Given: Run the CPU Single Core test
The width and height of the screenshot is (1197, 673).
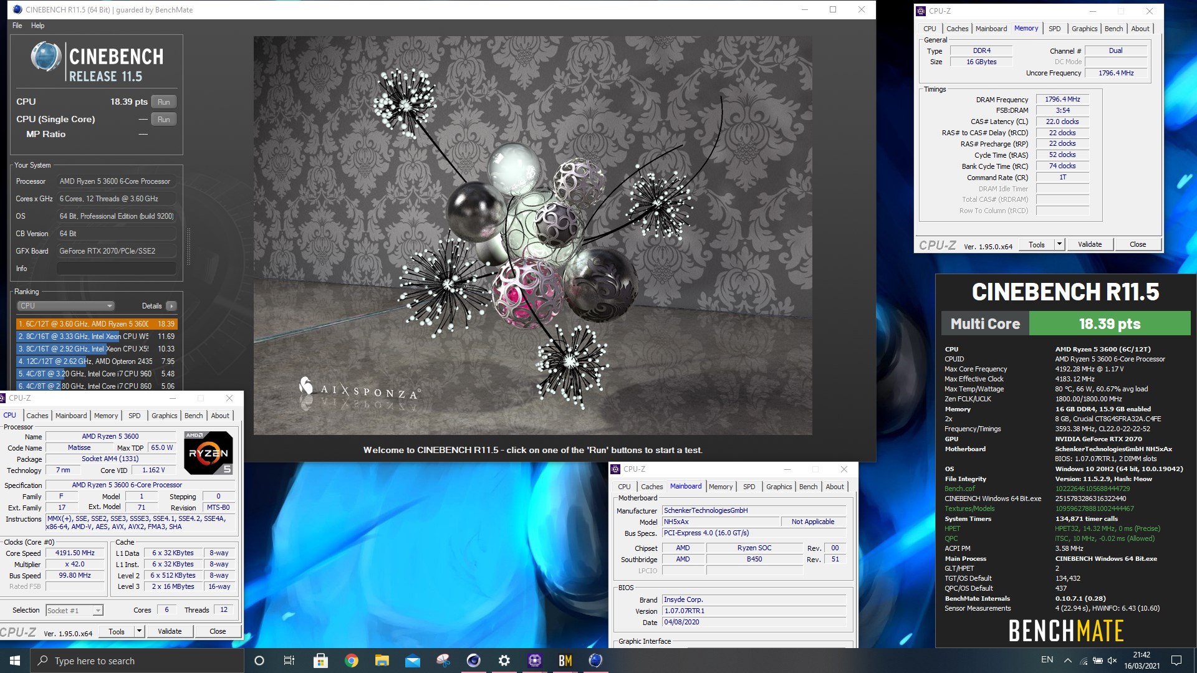Looking at the screenshot, I should point(163,119).
